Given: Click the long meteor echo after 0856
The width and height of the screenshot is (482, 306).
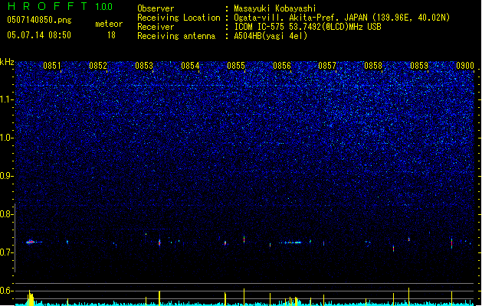Looking at the screenshot, I should [290, 243].
